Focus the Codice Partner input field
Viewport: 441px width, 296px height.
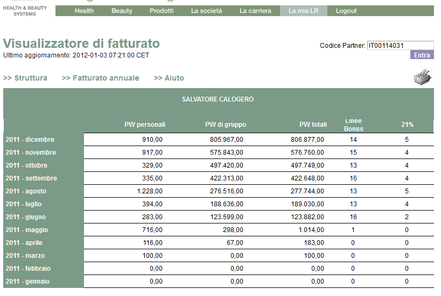click(400, 46)
